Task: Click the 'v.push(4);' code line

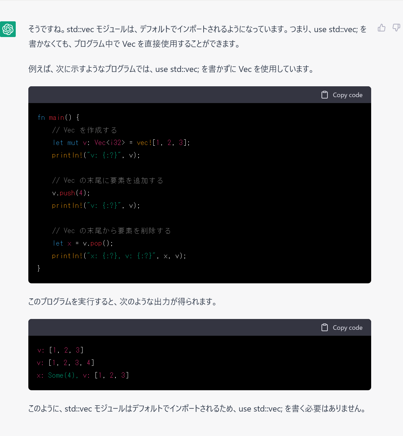Action: 71,193
